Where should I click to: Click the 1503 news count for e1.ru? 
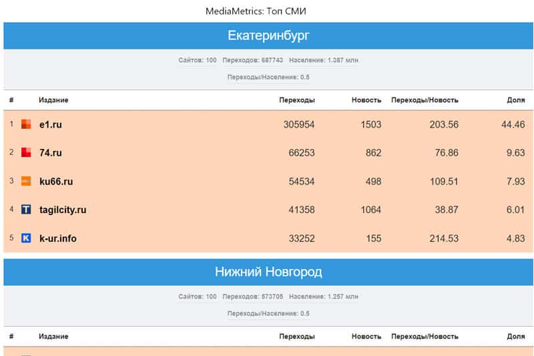[371, 125]
